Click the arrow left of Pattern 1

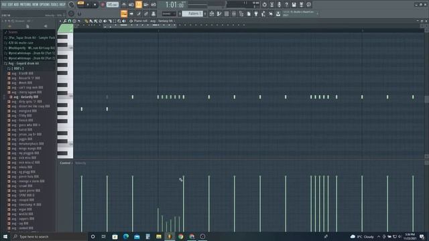(180, 13)
